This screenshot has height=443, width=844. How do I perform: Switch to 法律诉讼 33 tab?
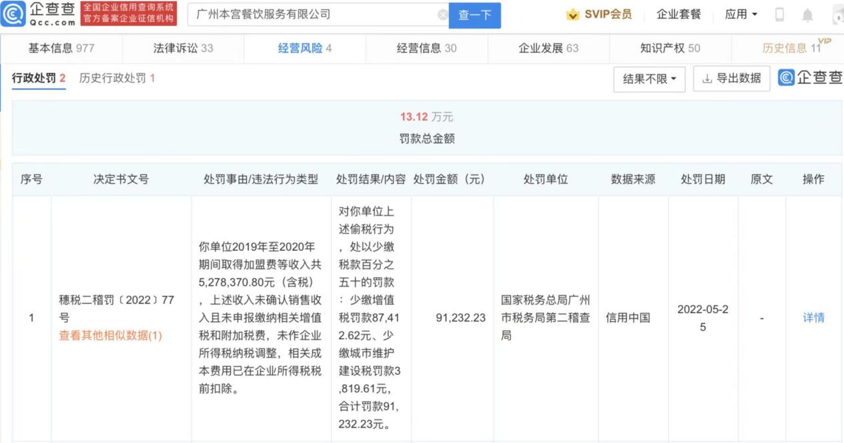[183, 48]
